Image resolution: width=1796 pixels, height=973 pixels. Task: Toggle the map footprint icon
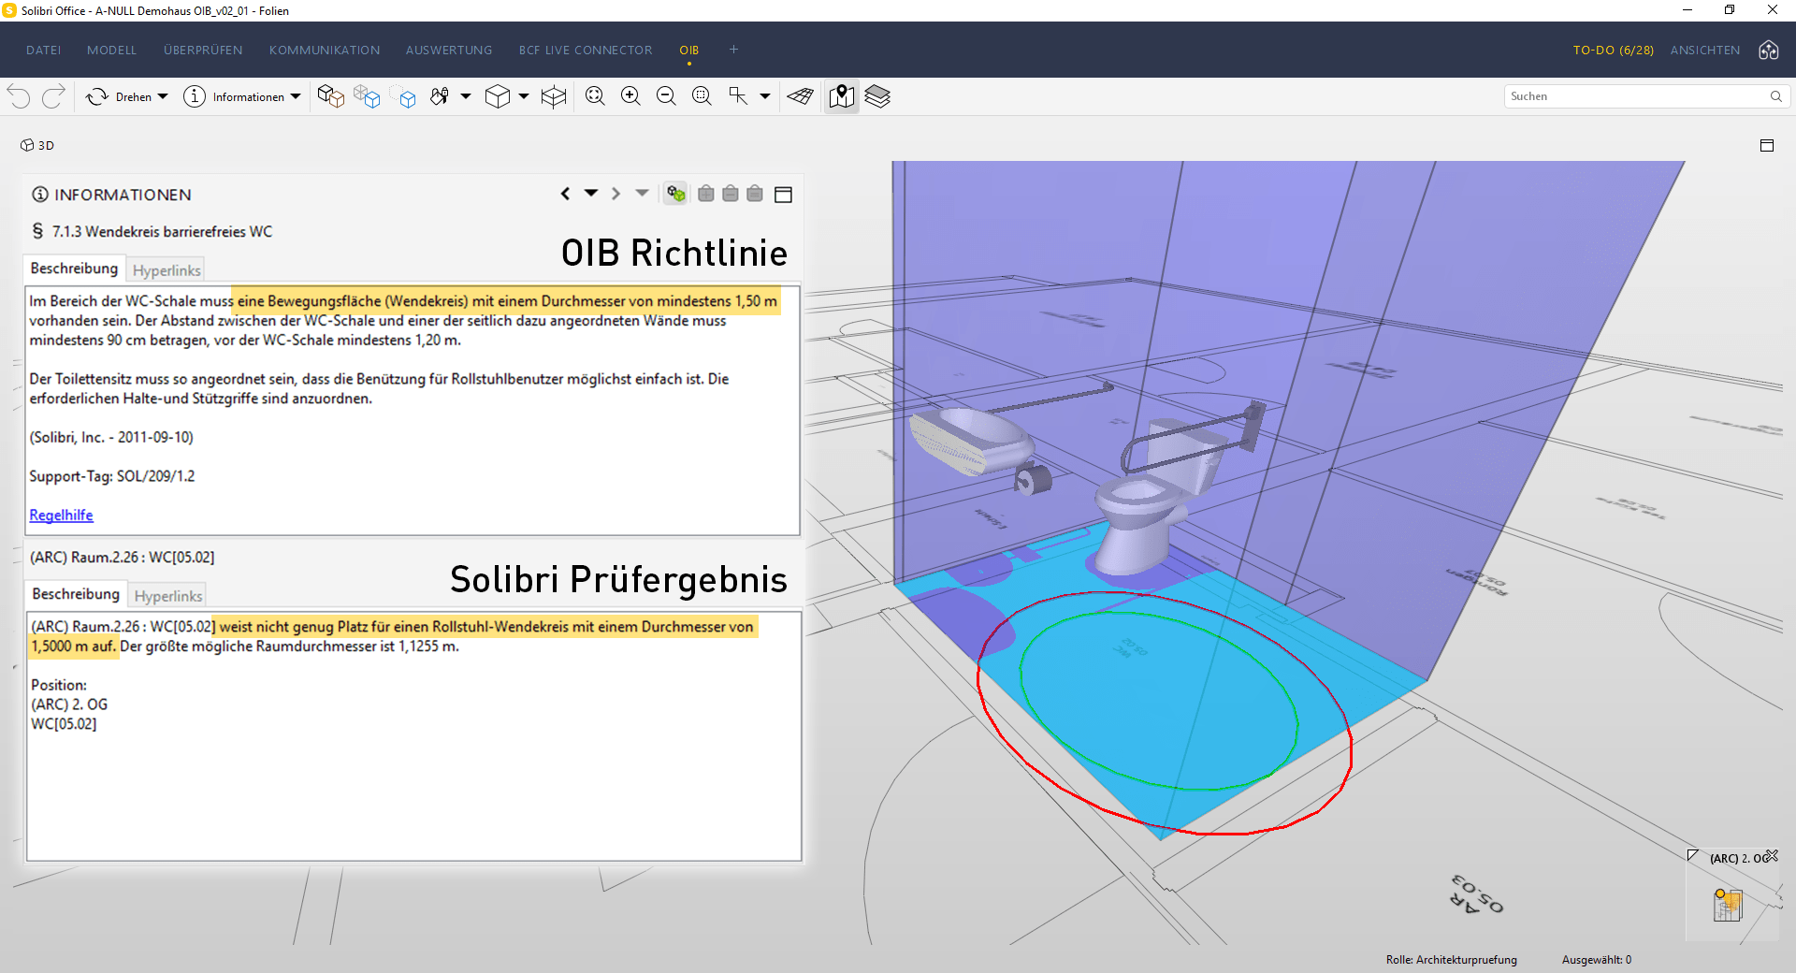[842, 96]
